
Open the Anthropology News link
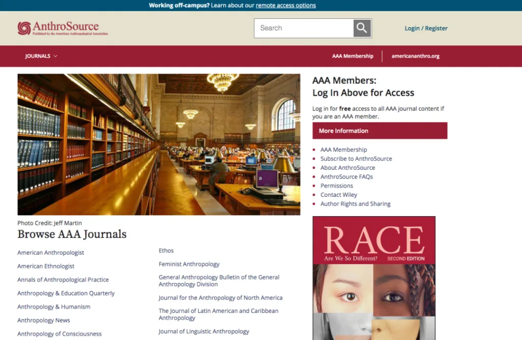tap(44, 320)
